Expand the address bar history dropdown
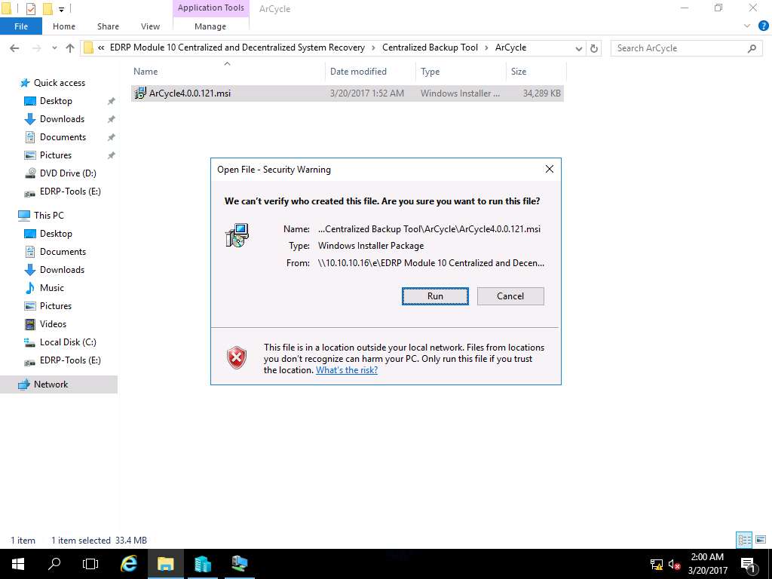 (x=579, y=48)
